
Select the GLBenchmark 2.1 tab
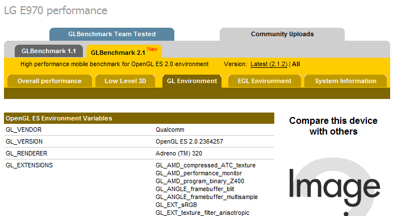click(124, 51)
